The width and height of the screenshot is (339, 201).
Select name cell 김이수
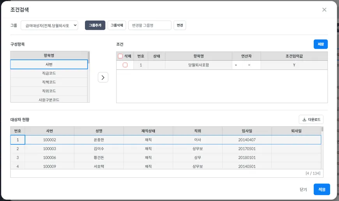tap(99, 149)
